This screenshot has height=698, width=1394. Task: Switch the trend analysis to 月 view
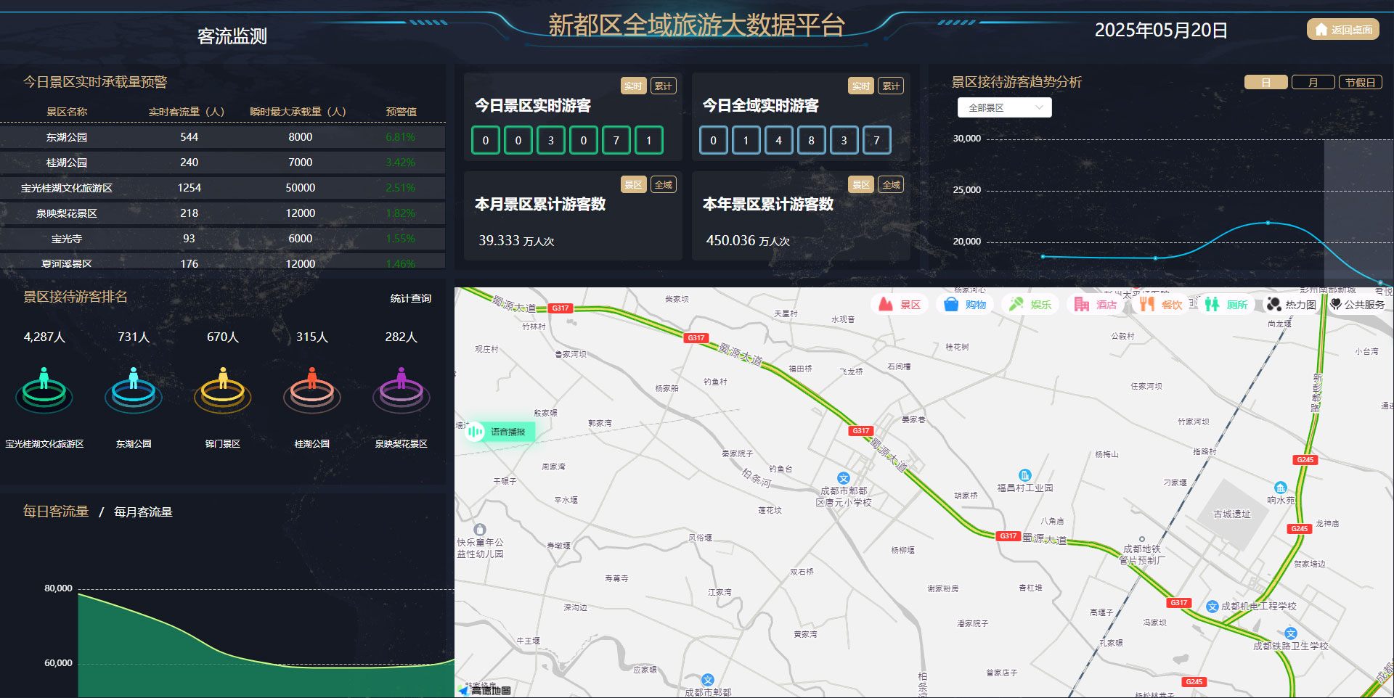coord(1313,82)
